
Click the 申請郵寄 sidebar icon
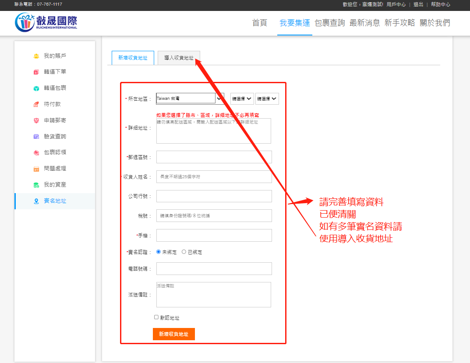pyautogui.click(x=36, y=120)
